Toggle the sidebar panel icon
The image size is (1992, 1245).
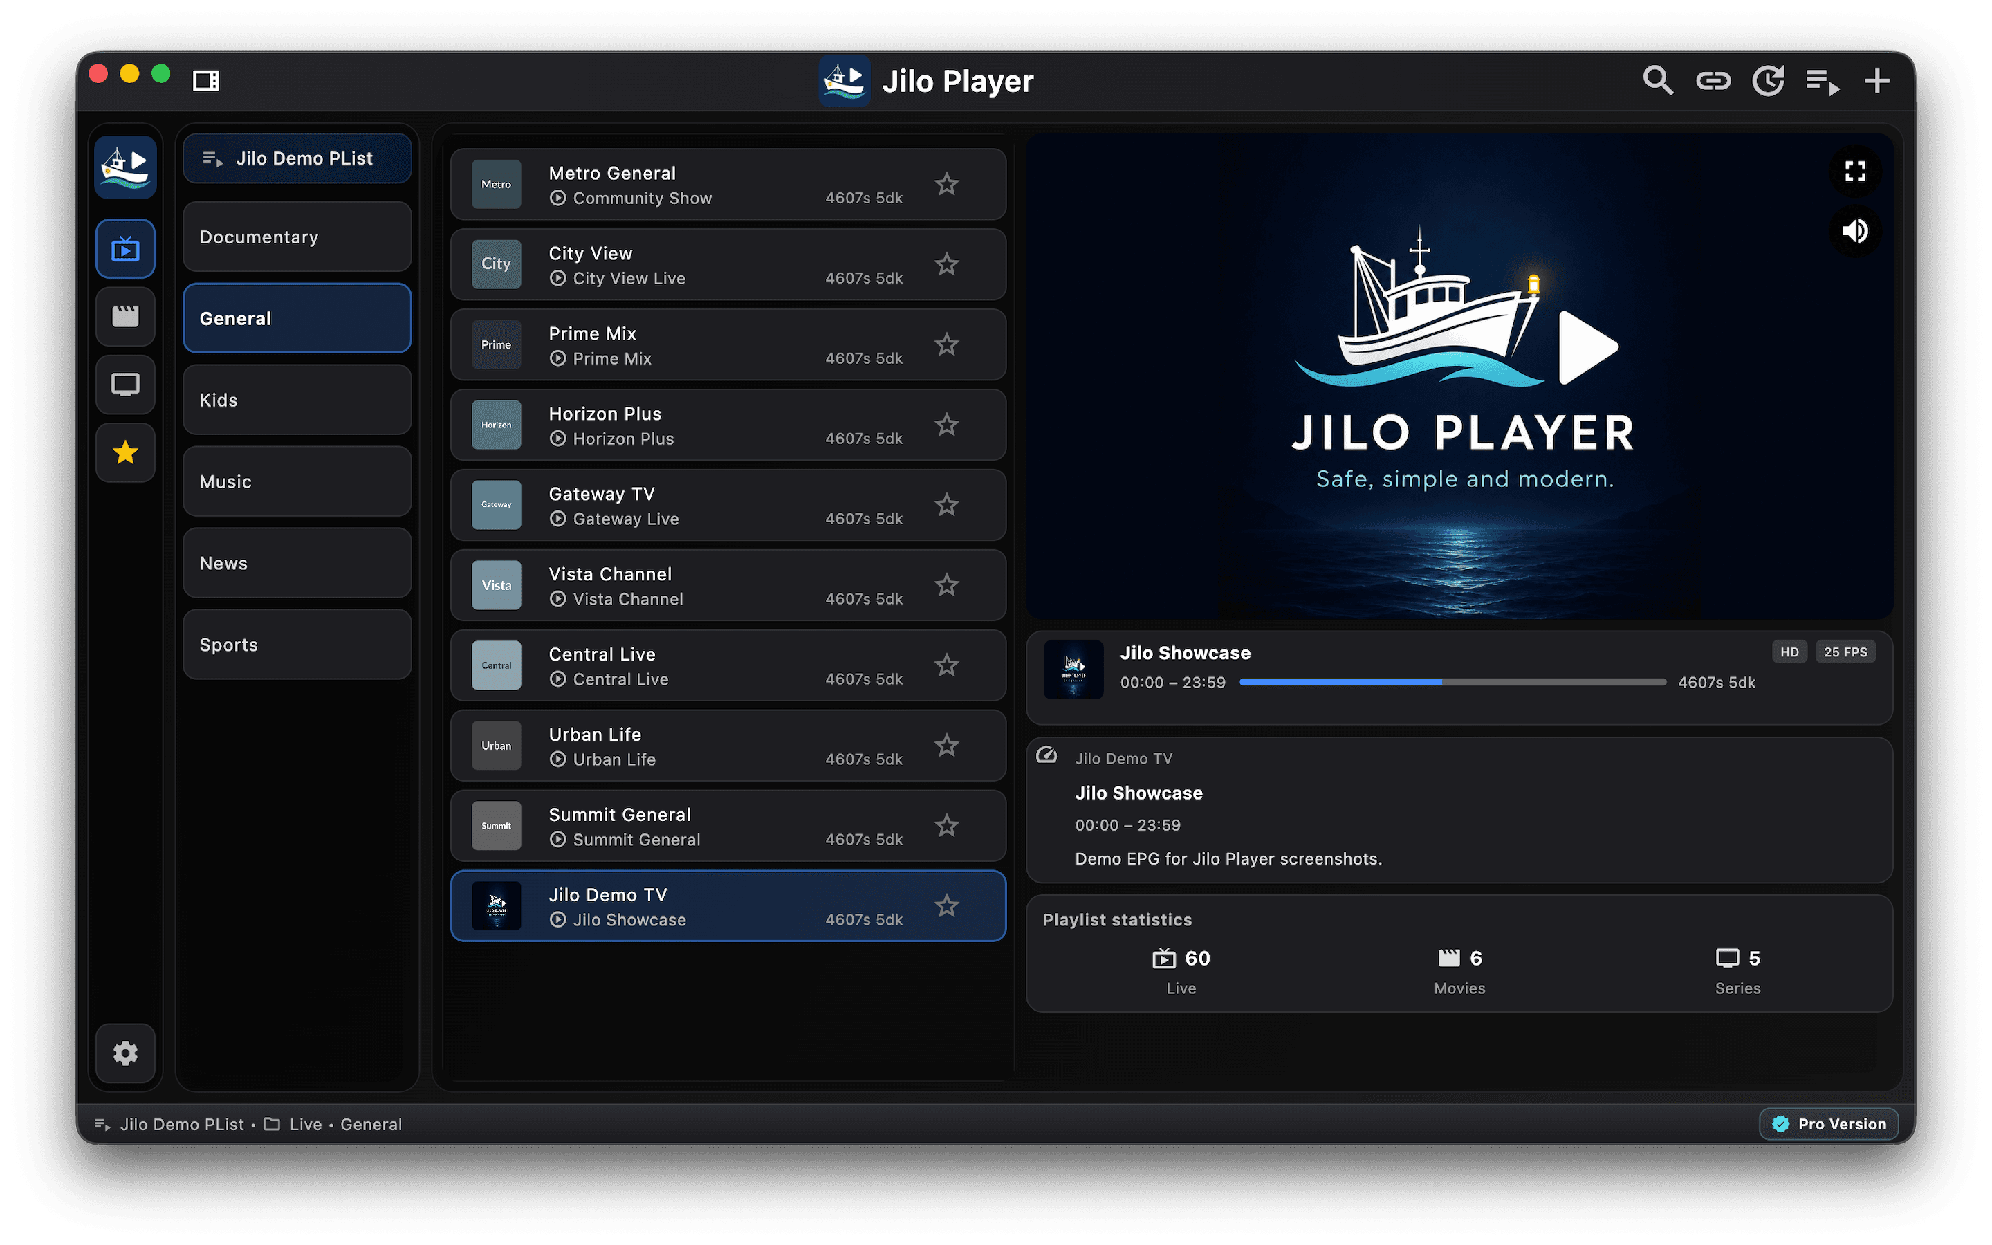tap(206, 81)
